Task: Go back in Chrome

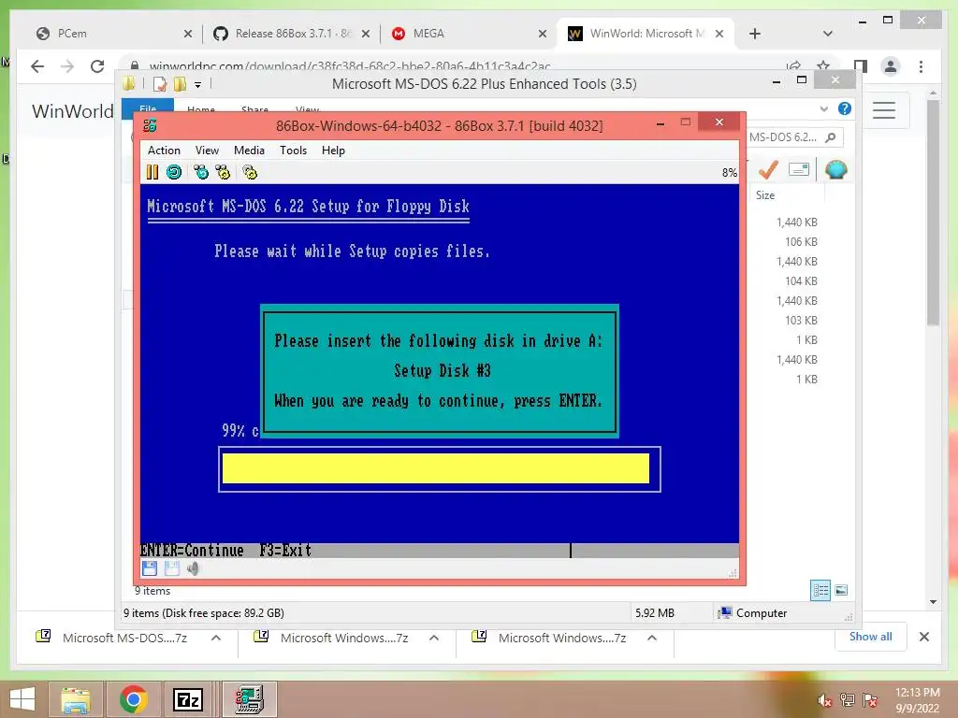Action: tap(37, 66)
